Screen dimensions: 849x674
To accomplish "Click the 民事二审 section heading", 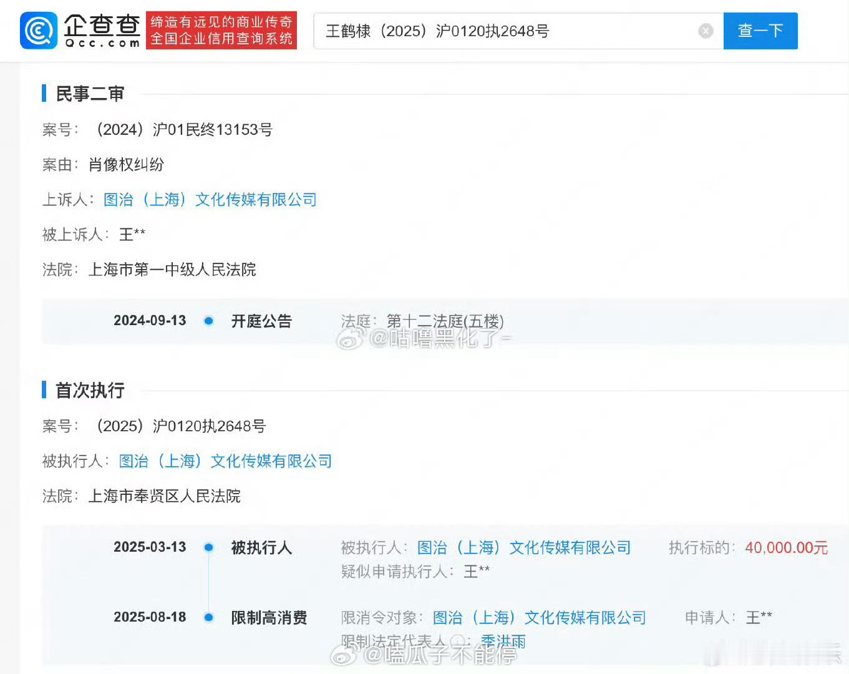I will point(90,94).
